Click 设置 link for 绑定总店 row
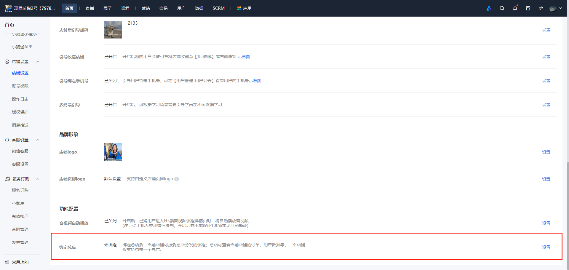The image size is (569, 270). (x=546, y=247)
